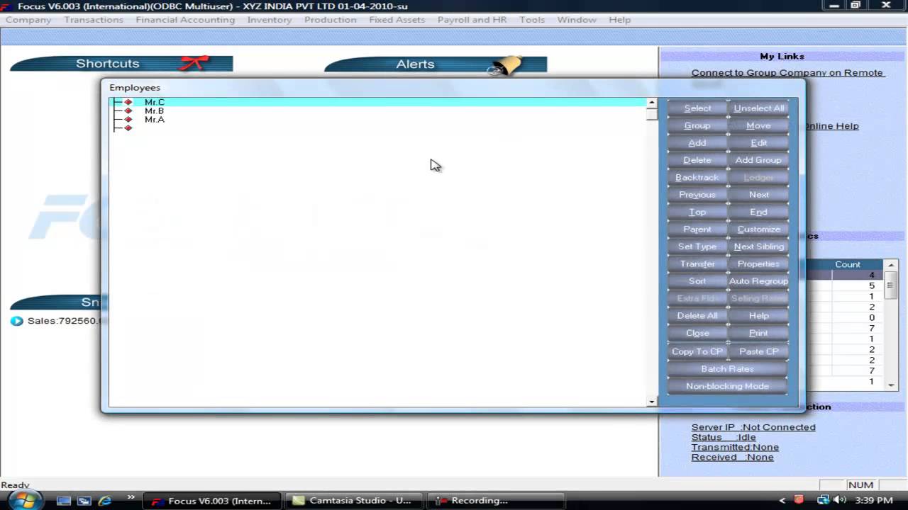Select the Mr.A employee row

pos(377,120)
